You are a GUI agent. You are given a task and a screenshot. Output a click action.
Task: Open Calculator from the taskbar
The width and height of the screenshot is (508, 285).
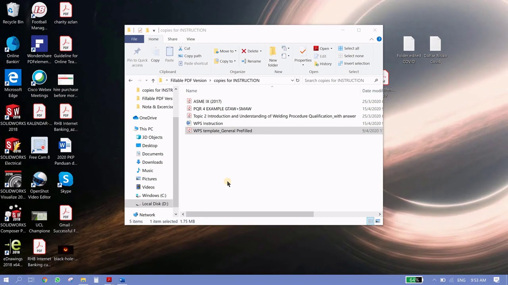(x=96, y=280)
